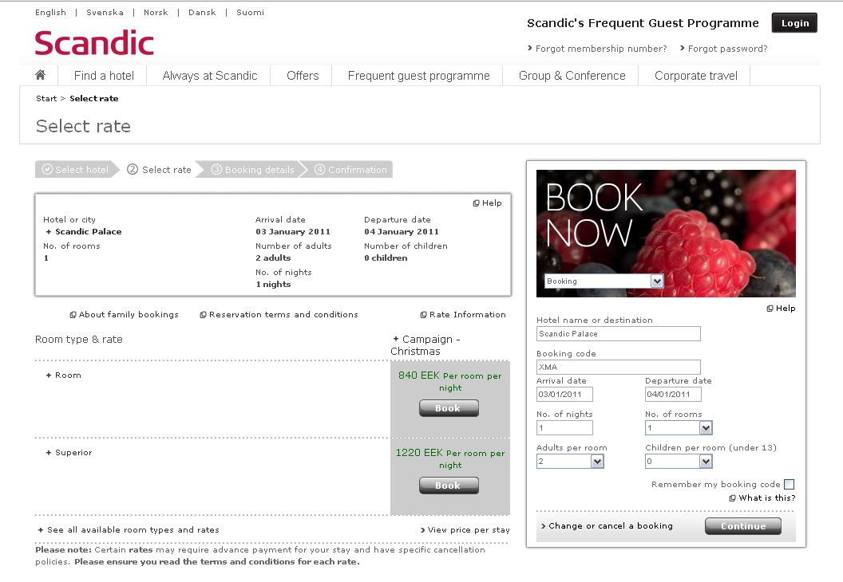This screenshot has width=843, height=582.
Task: Open About family bookings link
Action: tap(129, 315)
